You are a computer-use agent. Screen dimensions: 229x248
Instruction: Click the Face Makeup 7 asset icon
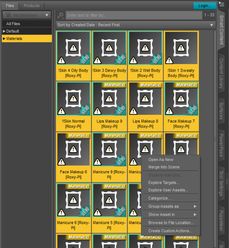(181, 99)
